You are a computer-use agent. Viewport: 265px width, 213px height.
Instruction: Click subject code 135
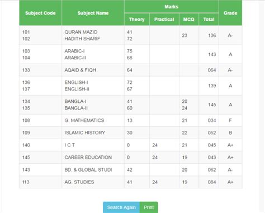(26, 108)
